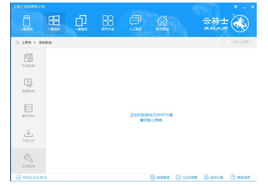Viewport: 268px width, 185px height.
Task: Open the U盘启动 tool
Action: [26, 23]
